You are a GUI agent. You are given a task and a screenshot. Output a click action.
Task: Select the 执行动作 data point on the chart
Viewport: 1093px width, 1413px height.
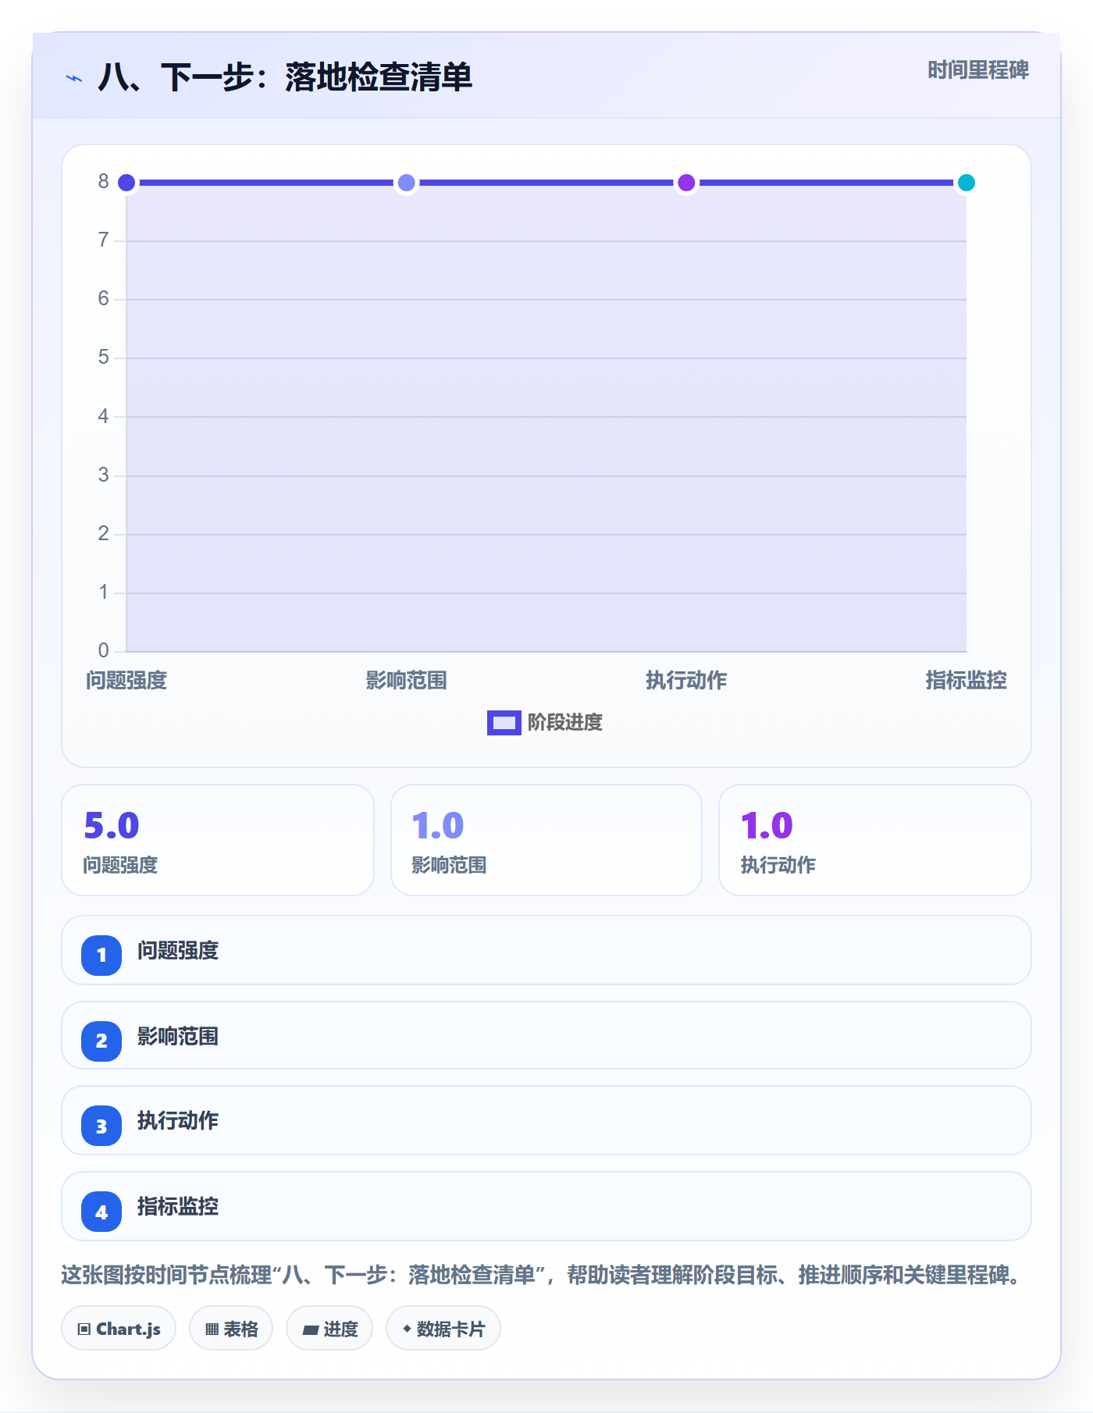[686, 183]
